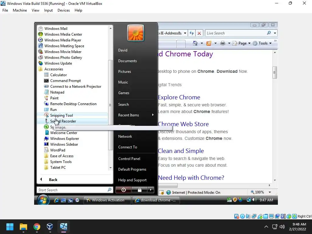Open Remote Desktop Connection
The height and width of the screenshot is (234, 312).
(x=73, y=104)
